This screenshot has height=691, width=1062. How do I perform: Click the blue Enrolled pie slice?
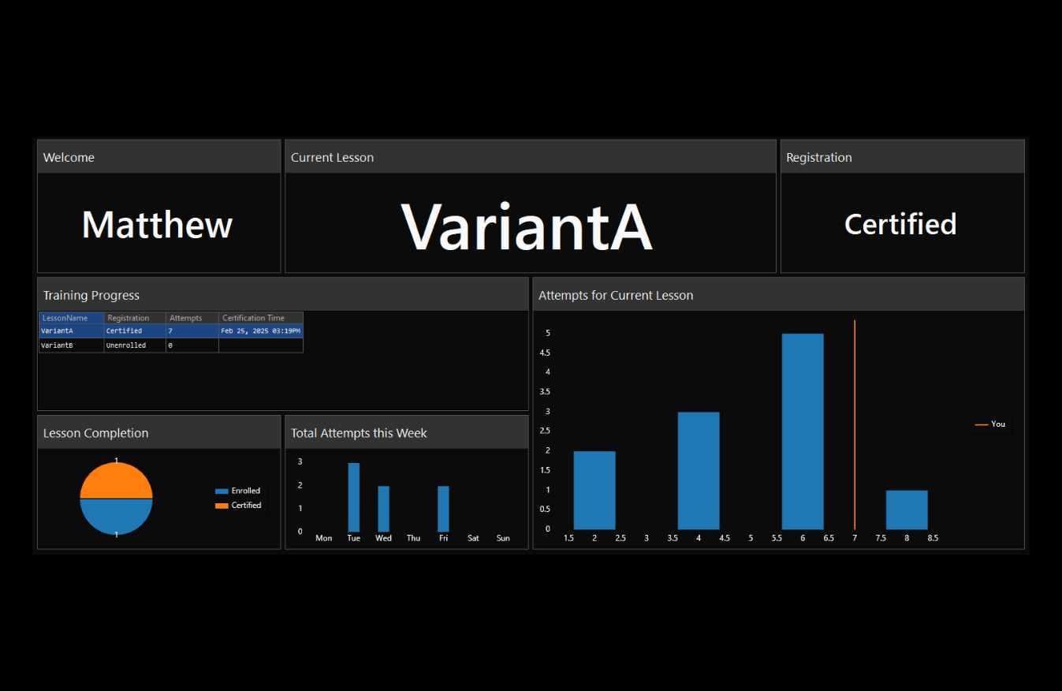[x=117, y=517]
